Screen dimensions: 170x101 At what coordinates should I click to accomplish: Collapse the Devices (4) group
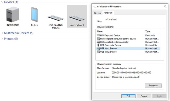click(2, 2)
